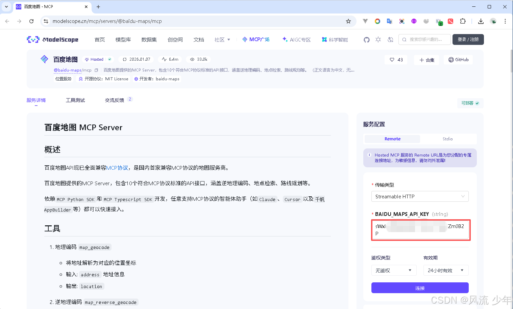
Task: Switch transport to Stdio mode
Action: [447, 139]
